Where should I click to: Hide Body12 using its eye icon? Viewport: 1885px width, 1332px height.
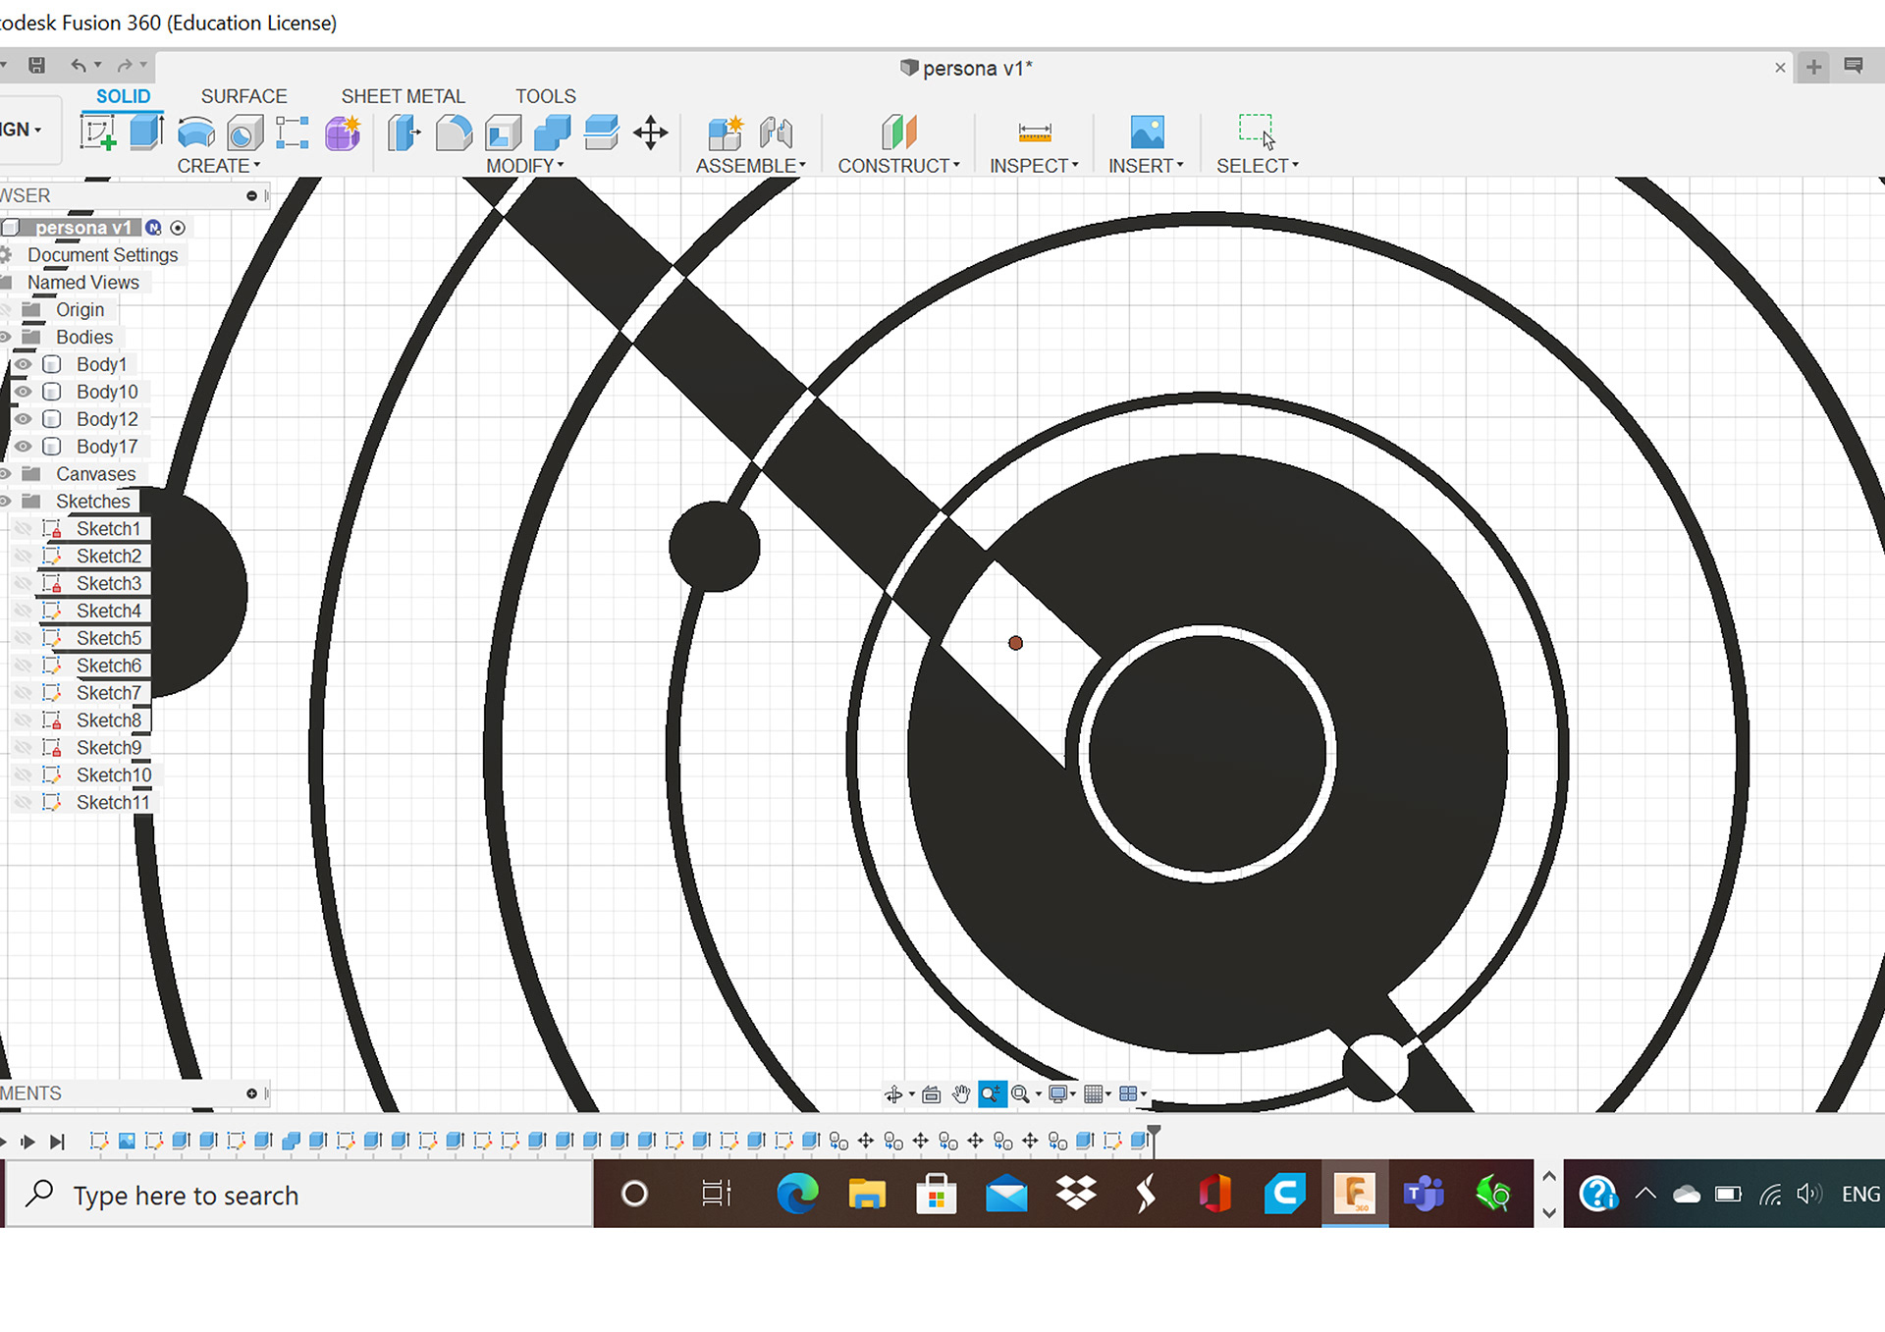[23, 419]
